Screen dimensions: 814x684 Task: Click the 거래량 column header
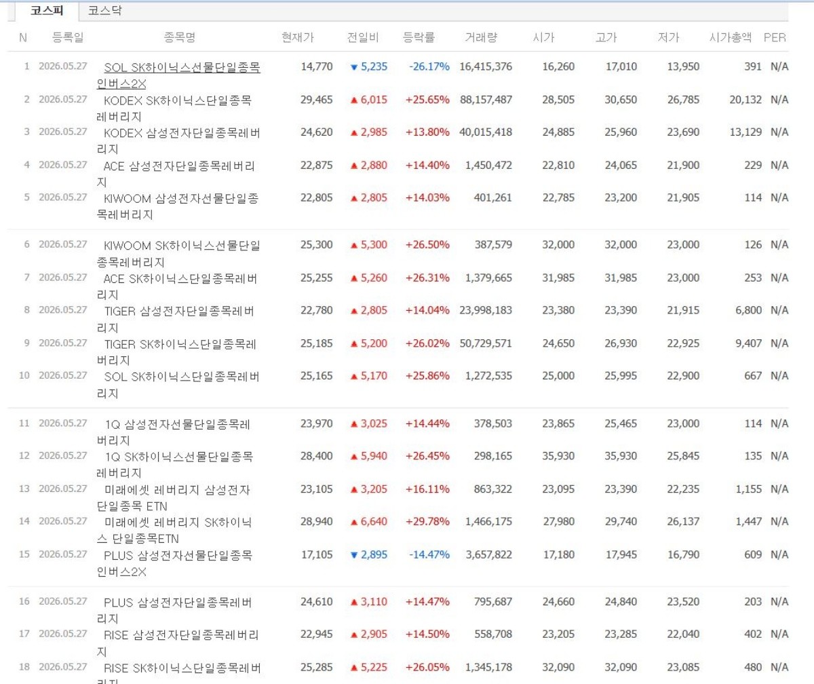481,38
